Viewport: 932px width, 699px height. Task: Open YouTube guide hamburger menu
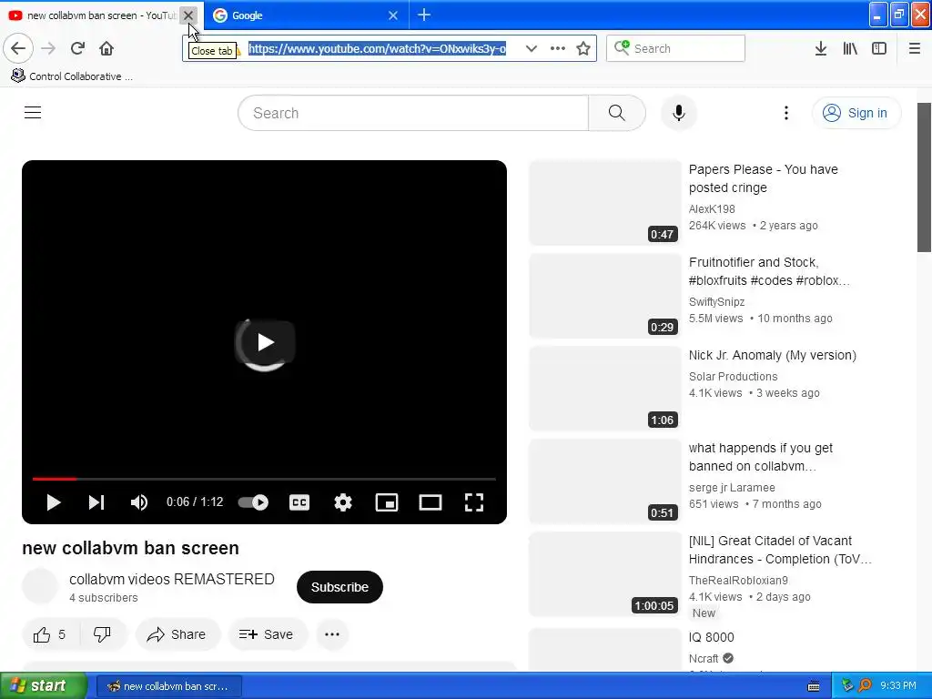click(33, 112)
